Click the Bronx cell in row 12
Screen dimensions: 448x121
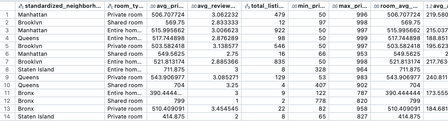point(60,101)
